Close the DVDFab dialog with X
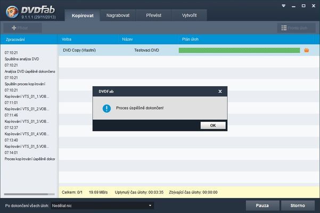 coord(220,92)
